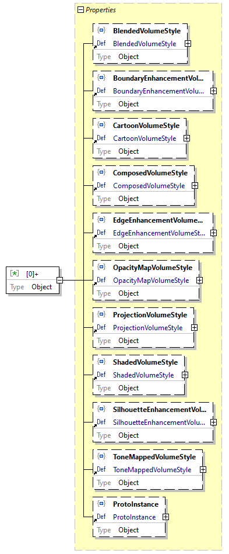Screen dimensions: 229x554
Task: Select the BoundaryEnhancementVol... title text
Action: click(158, 78)
